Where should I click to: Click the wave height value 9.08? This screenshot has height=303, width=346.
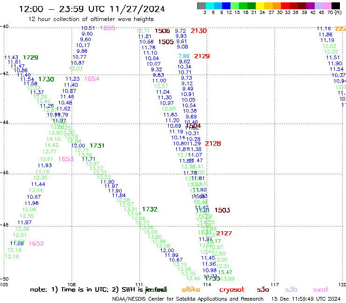click(182, 47)
